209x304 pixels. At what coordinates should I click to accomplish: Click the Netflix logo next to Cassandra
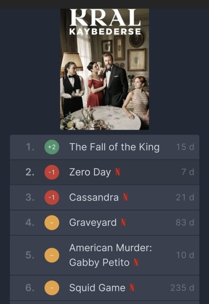pyautogui.click(x=126, y=197)
